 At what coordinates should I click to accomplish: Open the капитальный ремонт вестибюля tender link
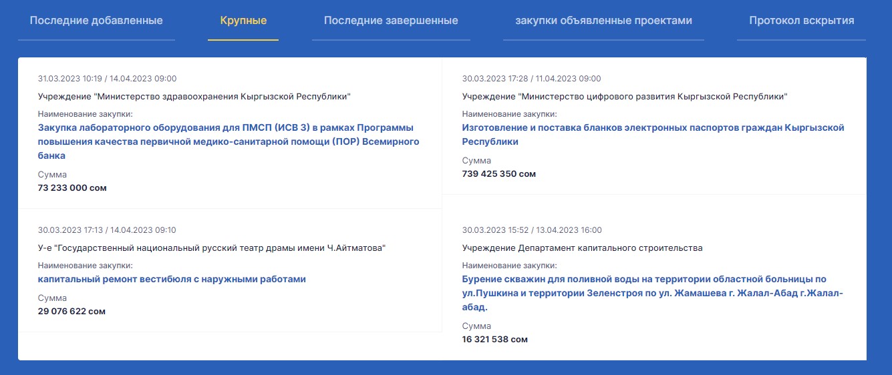pos(172,279)
